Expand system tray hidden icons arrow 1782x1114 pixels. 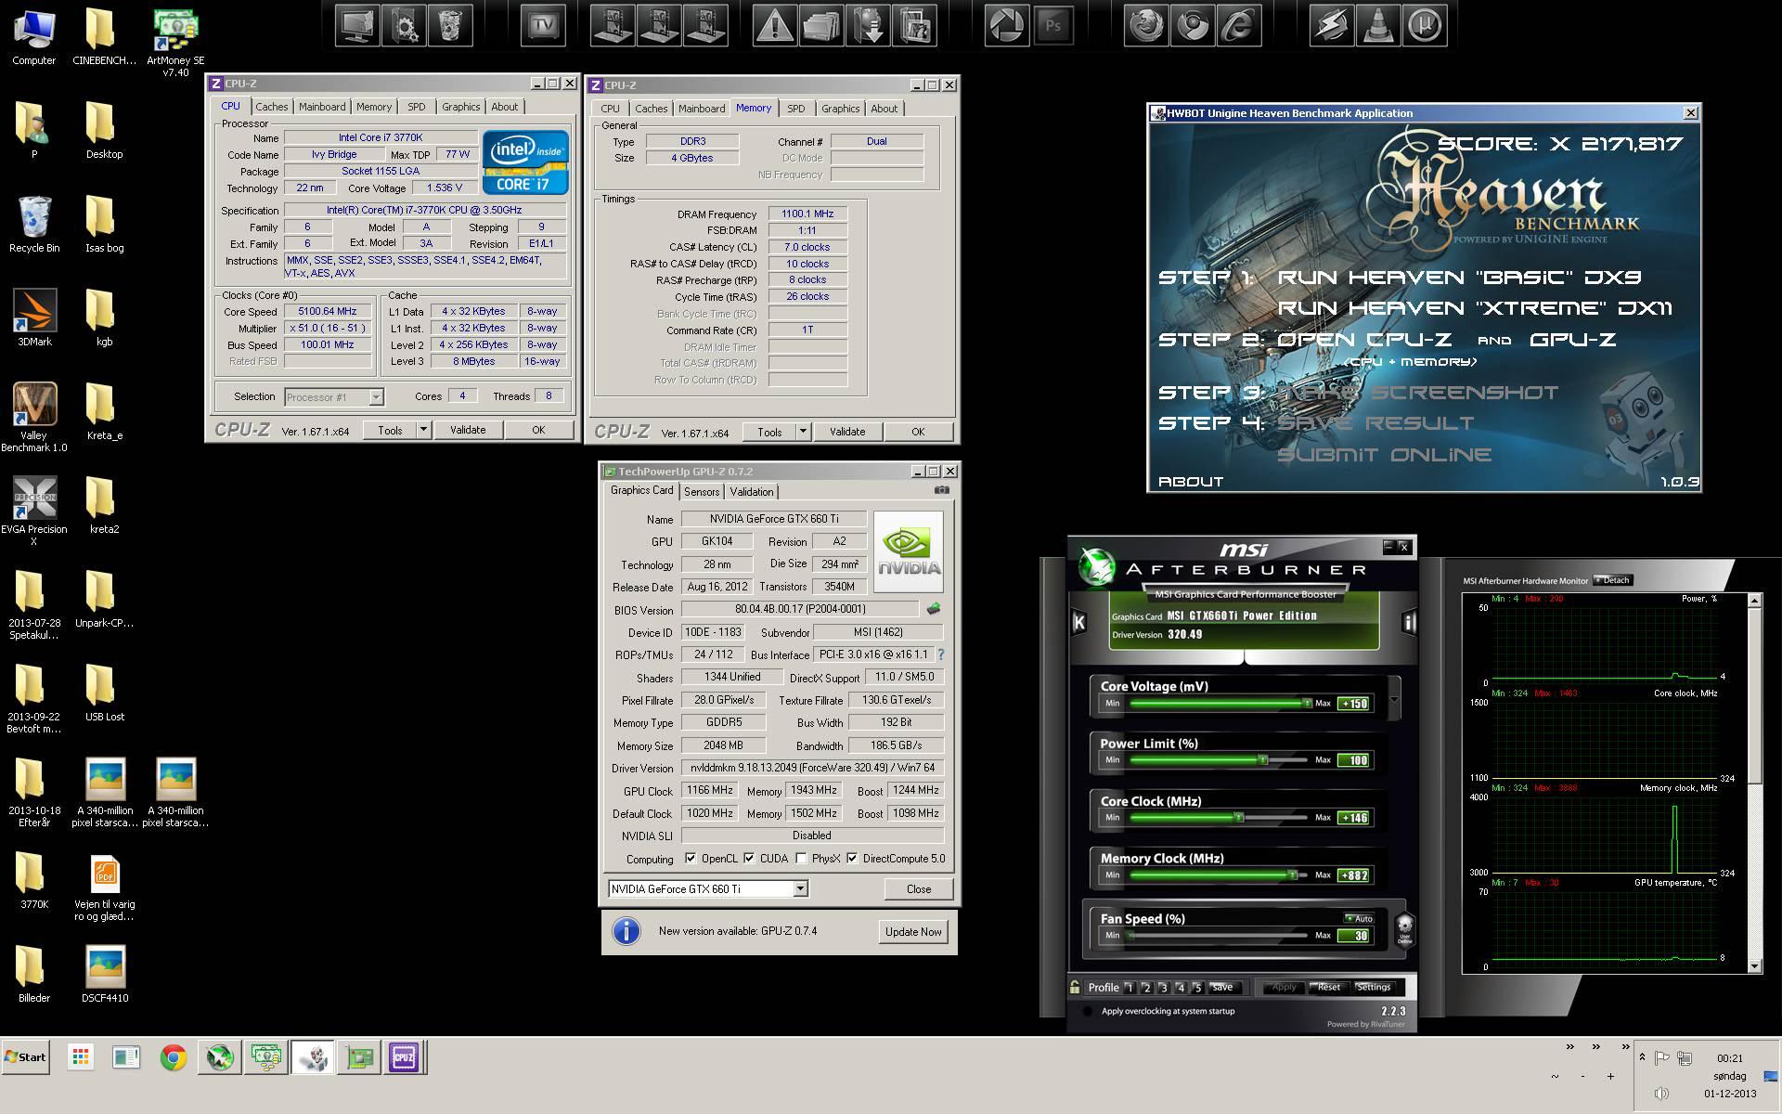pyautogui.click(x=1642, y=1057)
